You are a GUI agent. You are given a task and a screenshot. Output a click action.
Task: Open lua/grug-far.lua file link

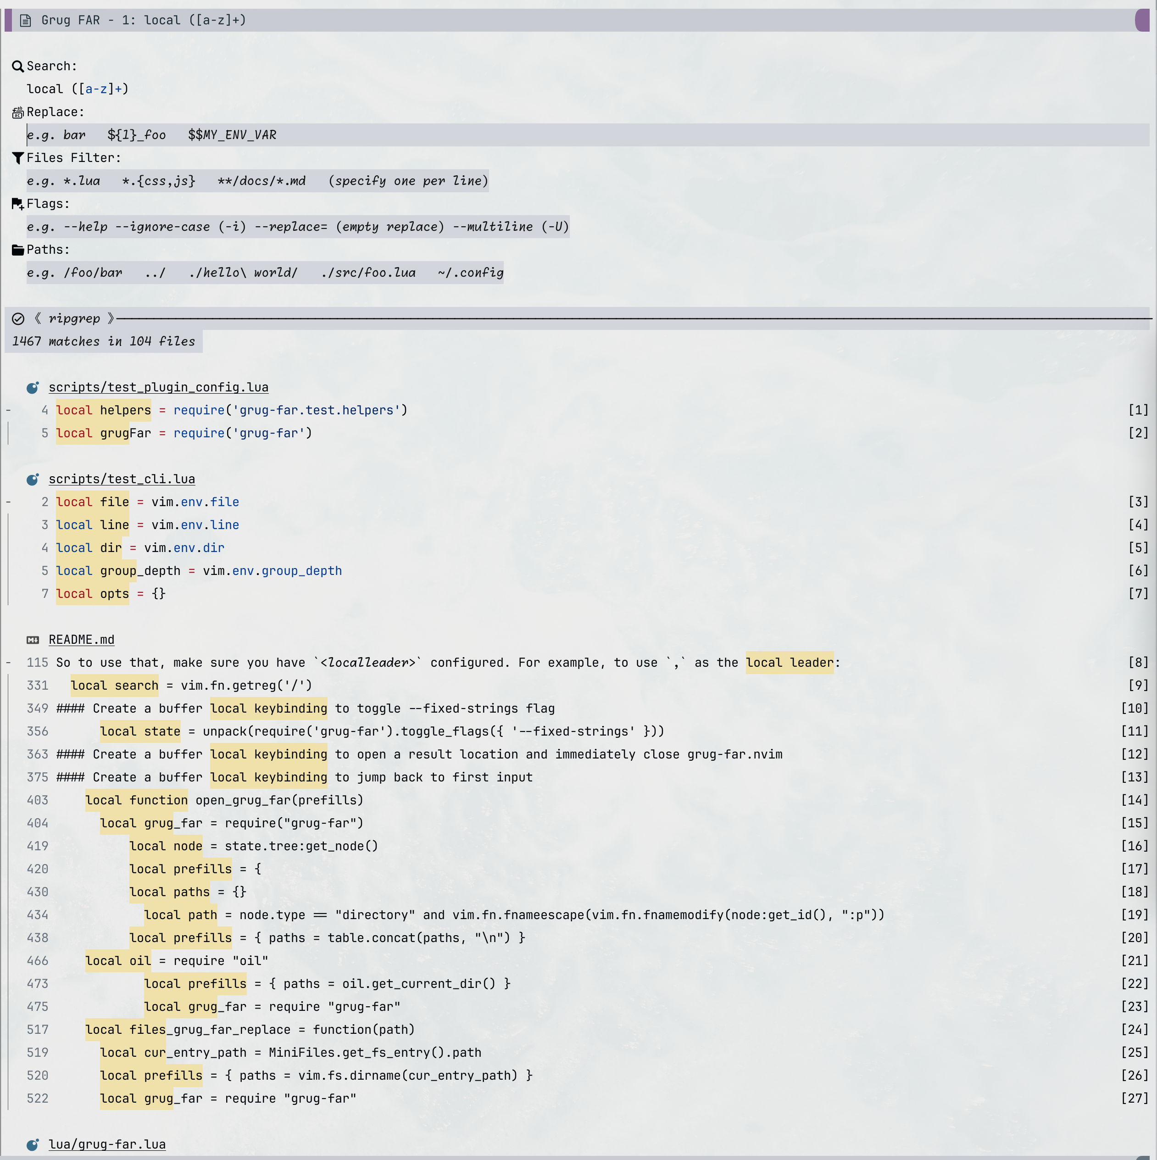107,1144
